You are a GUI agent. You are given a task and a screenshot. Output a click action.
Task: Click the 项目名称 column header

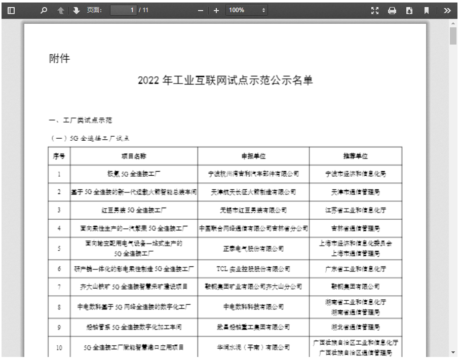coord(134,156)
